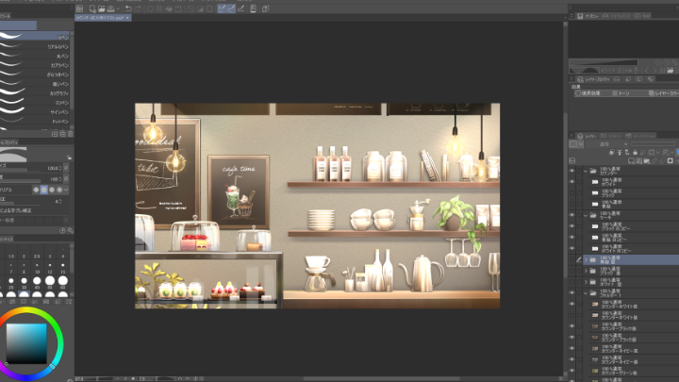The height and width of the screenshot is (382, 679).
Task: Click the layer opacity slider in Layers panel
Action: coord(653,143)
